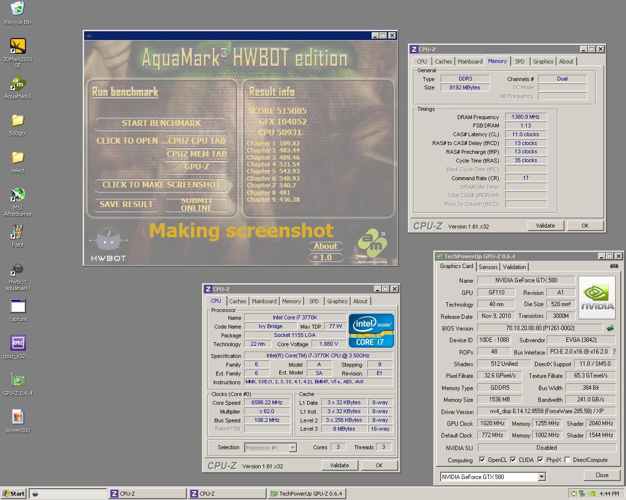The height and width of the screenshot is (500, 626).
Task: Open the Start menu
Action: 14,494
